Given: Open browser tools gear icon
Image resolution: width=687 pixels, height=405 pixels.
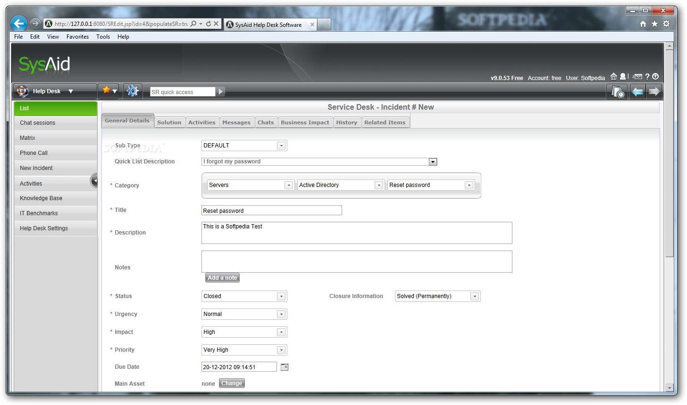Looking at the screenshot, I should 666,24.
